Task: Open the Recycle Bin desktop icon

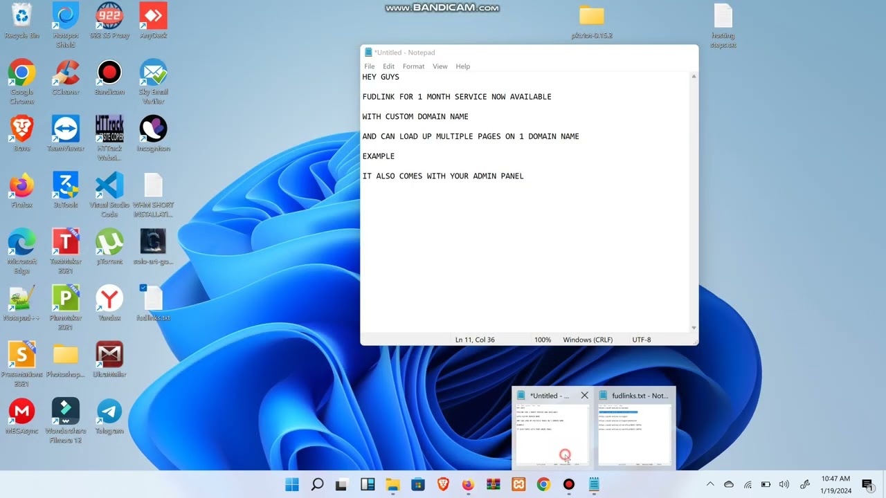Action: pos(21,21)
